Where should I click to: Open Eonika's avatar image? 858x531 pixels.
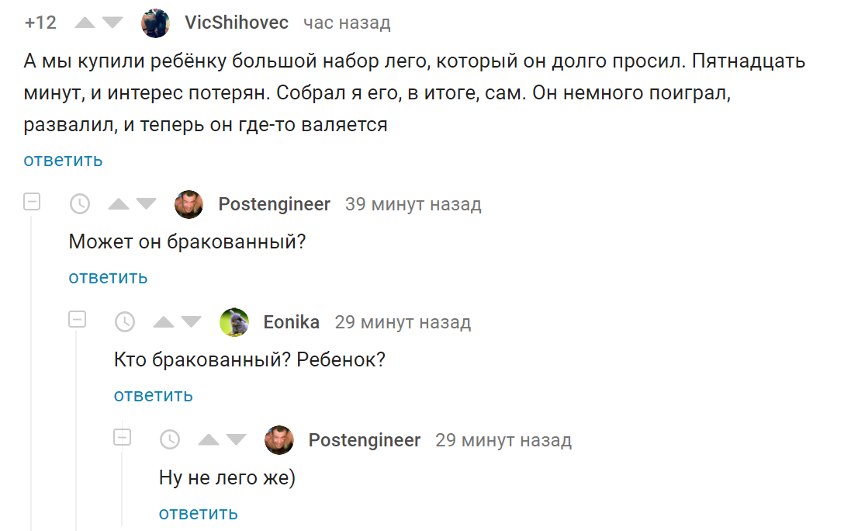234,322
